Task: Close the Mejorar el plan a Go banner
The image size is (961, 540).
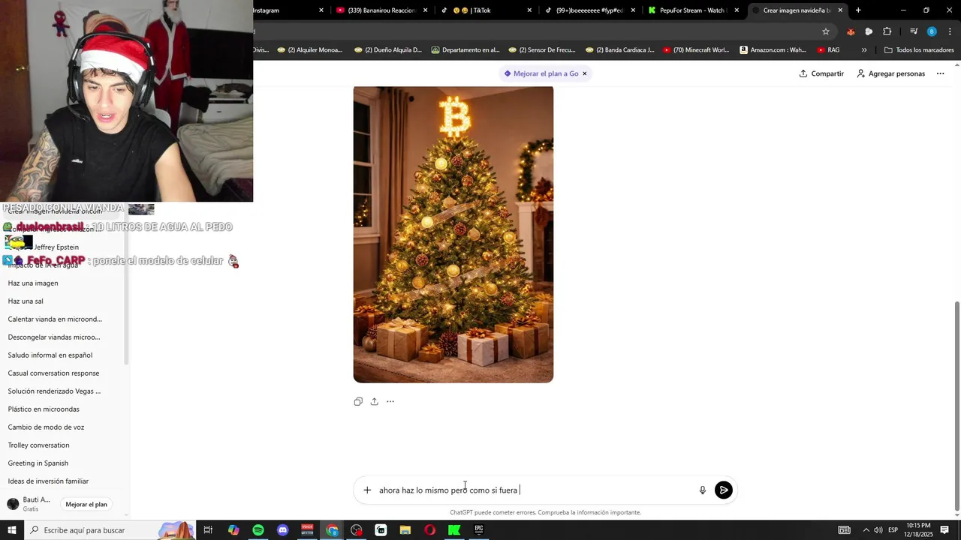Action: [584, 73]
